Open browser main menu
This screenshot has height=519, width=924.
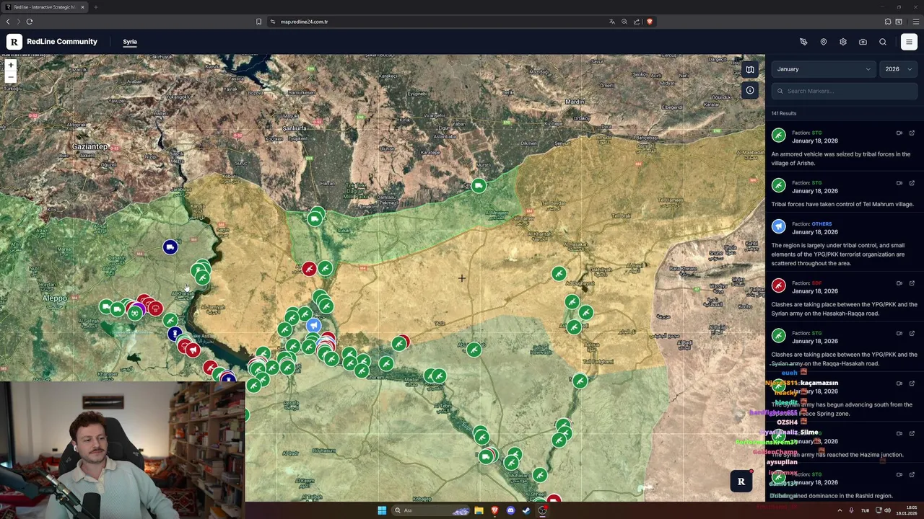(x=916, y=22)
